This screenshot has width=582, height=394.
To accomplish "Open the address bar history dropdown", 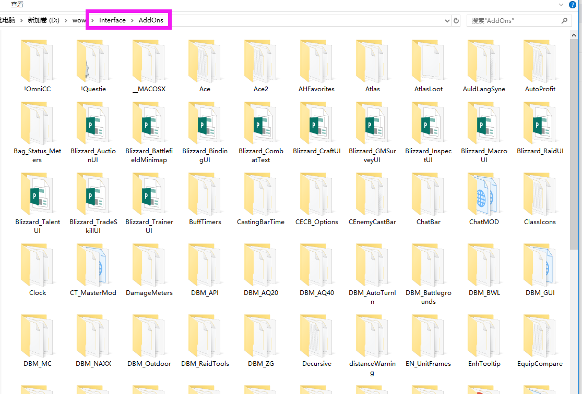I will click(447, 21).
